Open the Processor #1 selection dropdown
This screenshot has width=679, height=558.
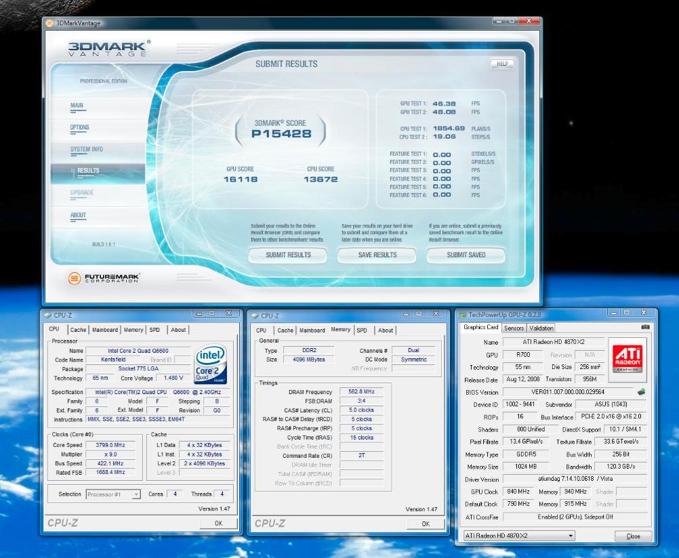coord(136,494)
